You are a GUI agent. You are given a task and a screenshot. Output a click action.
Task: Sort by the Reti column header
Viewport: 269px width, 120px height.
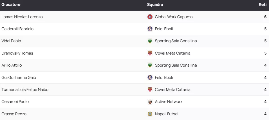click(x=263, y=5)
